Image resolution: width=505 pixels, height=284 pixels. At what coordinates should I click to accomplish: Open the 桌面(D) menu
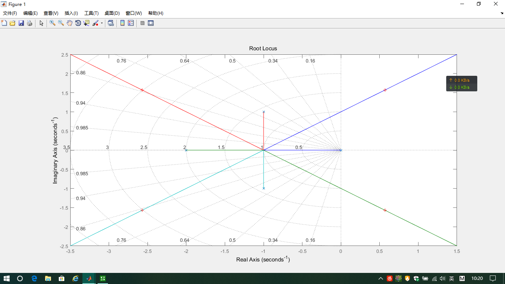tap(112, 13)
